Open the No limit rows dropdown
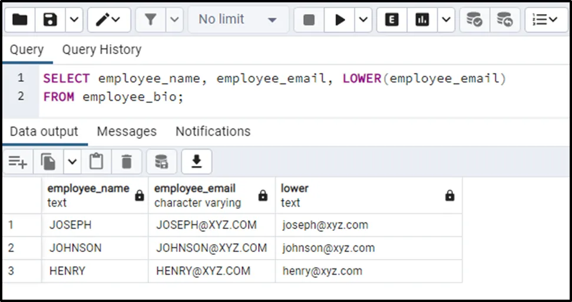The height and width of the screenshot is (302, 572). pyautogui.click(x=238, y=20)
